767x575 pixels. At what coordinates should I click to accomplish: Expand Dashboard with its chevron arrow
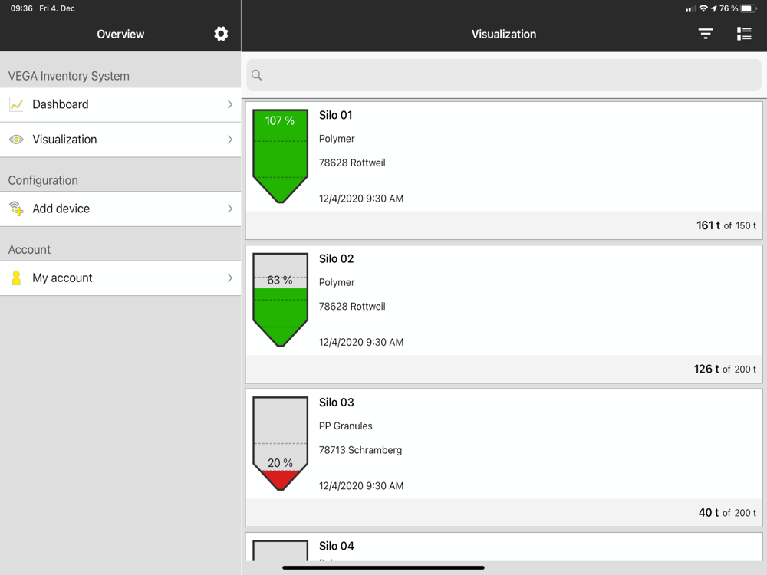click(230, 104)
